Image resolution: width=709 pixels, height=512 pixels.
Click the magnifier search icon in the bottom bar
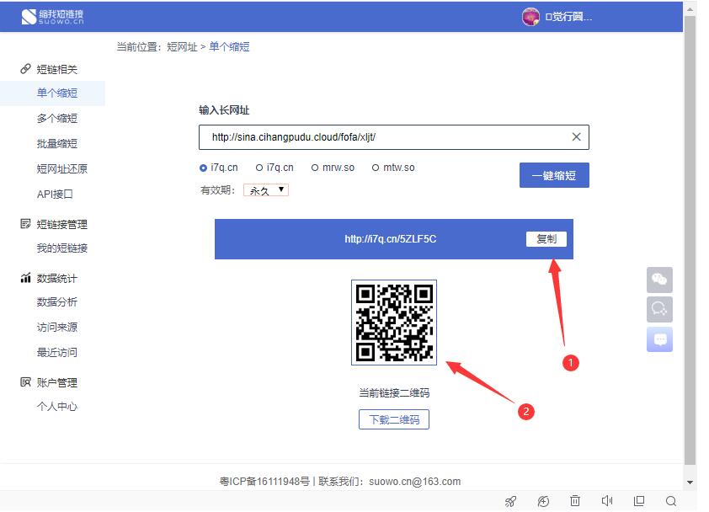(671, 501)
